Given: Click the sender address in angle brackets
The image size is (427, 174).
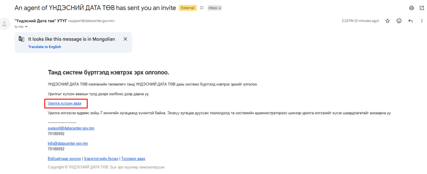Looking at the screenshot, I should pos(91,21).
